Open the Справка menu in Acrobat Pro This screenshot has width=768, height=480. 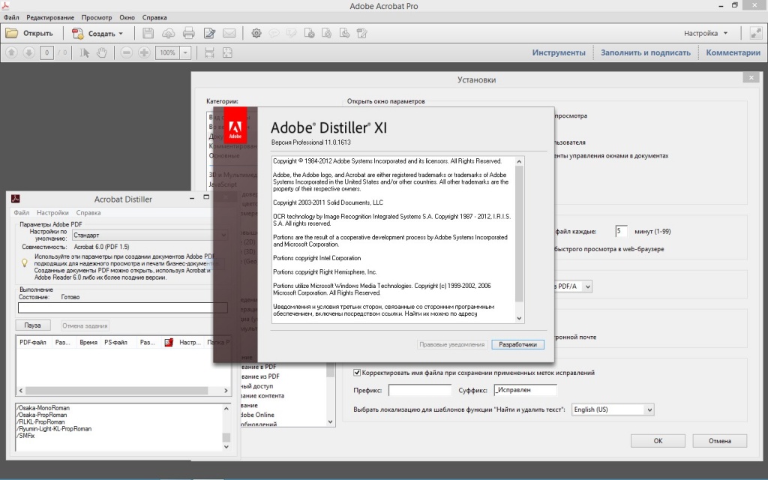pyautogui.click(x=154, y=17)
